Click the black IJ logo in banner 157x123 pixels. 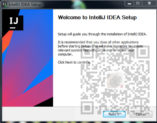pyautogui.click(x=14, y=22)
